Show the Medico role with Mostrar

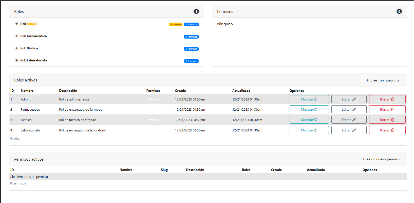(x=309, y=120)
